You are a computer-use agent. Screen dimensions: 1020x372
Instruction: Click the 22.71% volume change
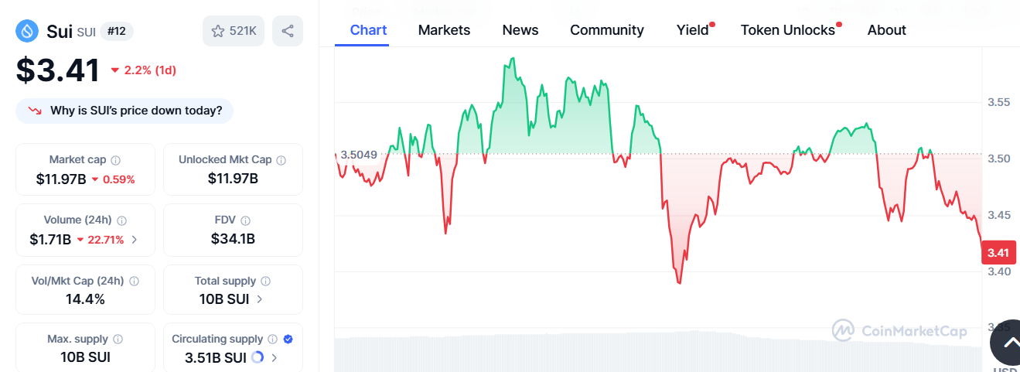[x=100, y=240]
